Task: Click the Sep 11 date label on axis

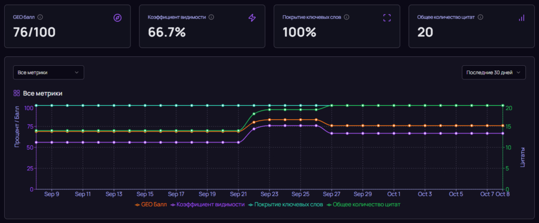Action: coord(83,194)
